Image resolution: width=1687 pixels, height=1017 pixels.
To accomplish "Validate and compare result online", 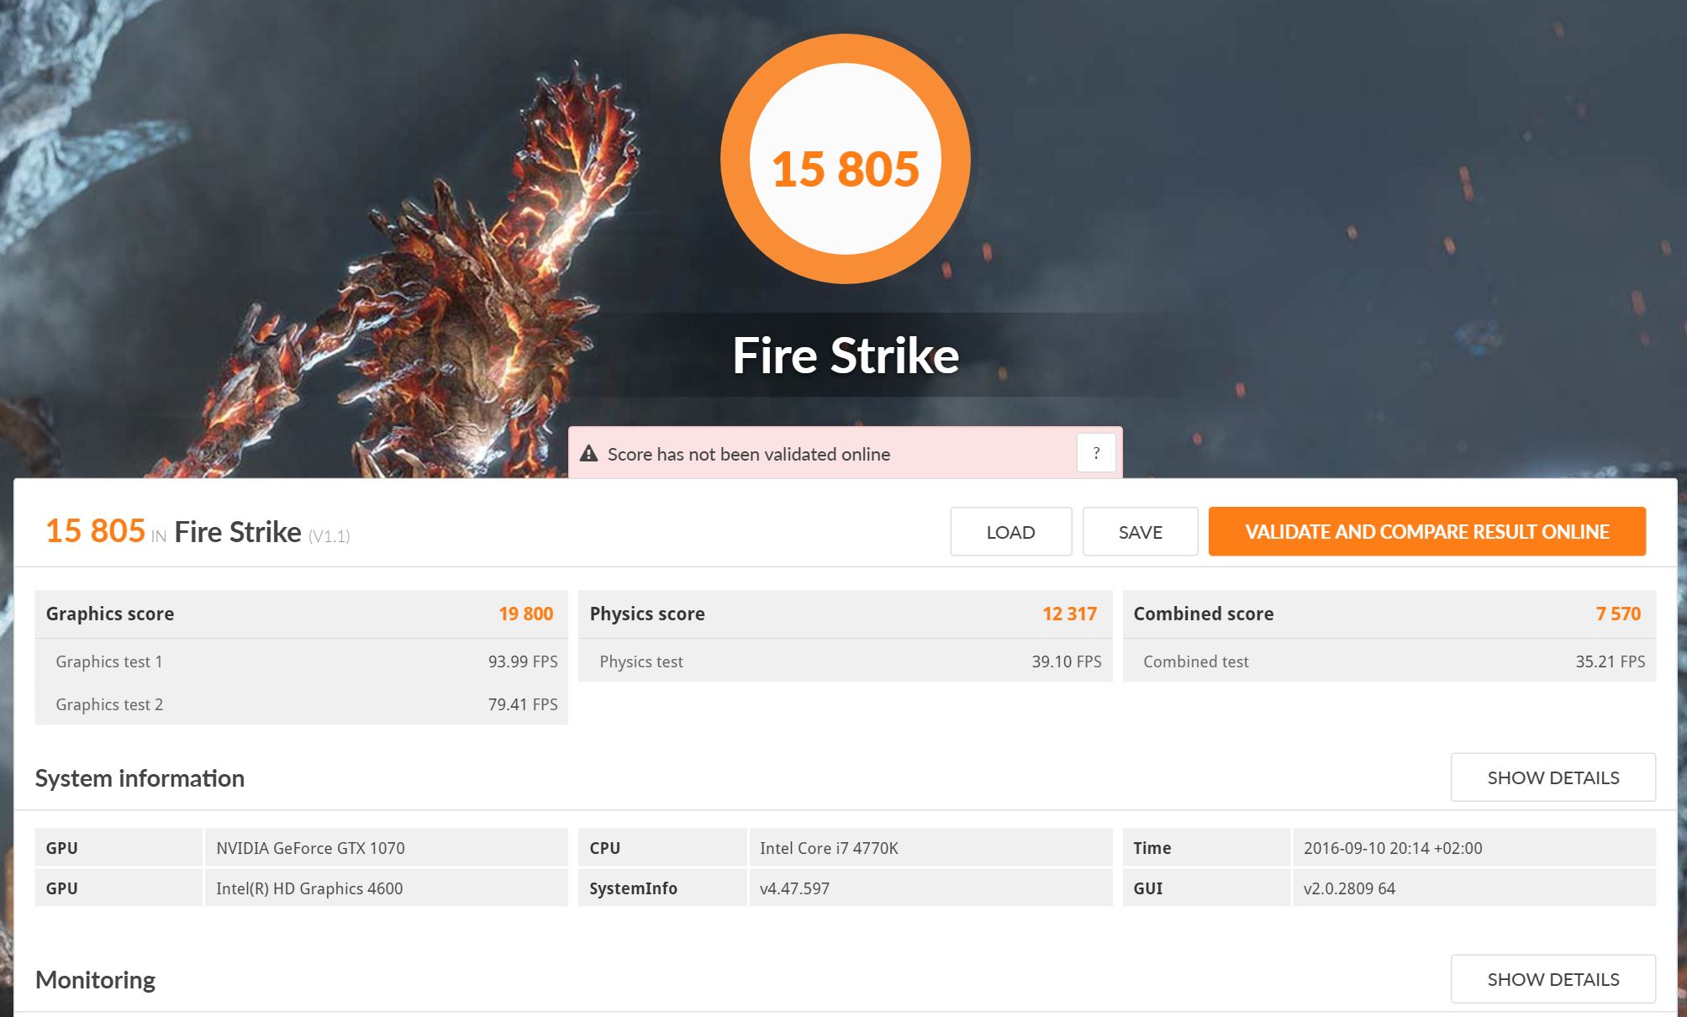I will pyautogui.click(x=1426, y=531).
